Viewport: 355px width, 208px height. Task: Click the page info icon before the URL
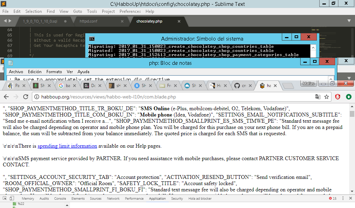[36, 97]
